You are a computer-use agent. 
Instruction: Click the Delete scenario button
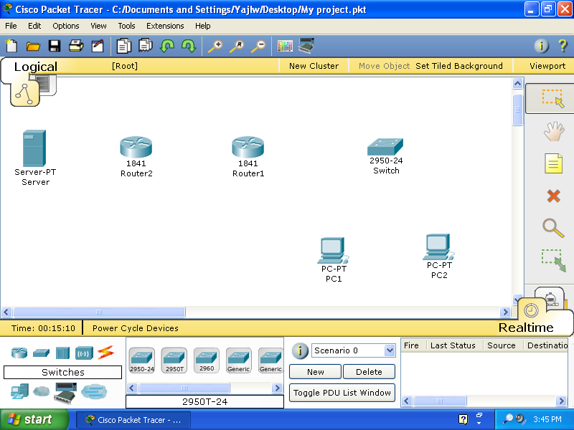[x=369, y=372]
